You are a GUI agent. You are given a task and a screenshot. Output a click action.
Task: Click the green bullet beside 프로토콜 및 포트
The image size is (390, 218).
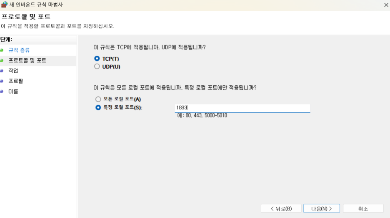2,60
